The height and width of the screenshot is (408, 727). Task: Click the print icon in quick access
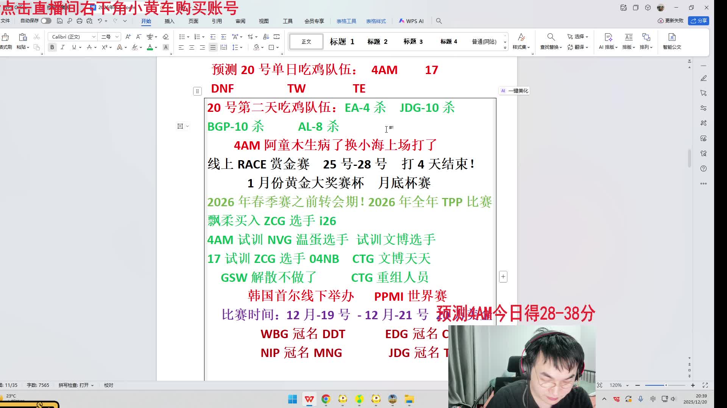80,21
